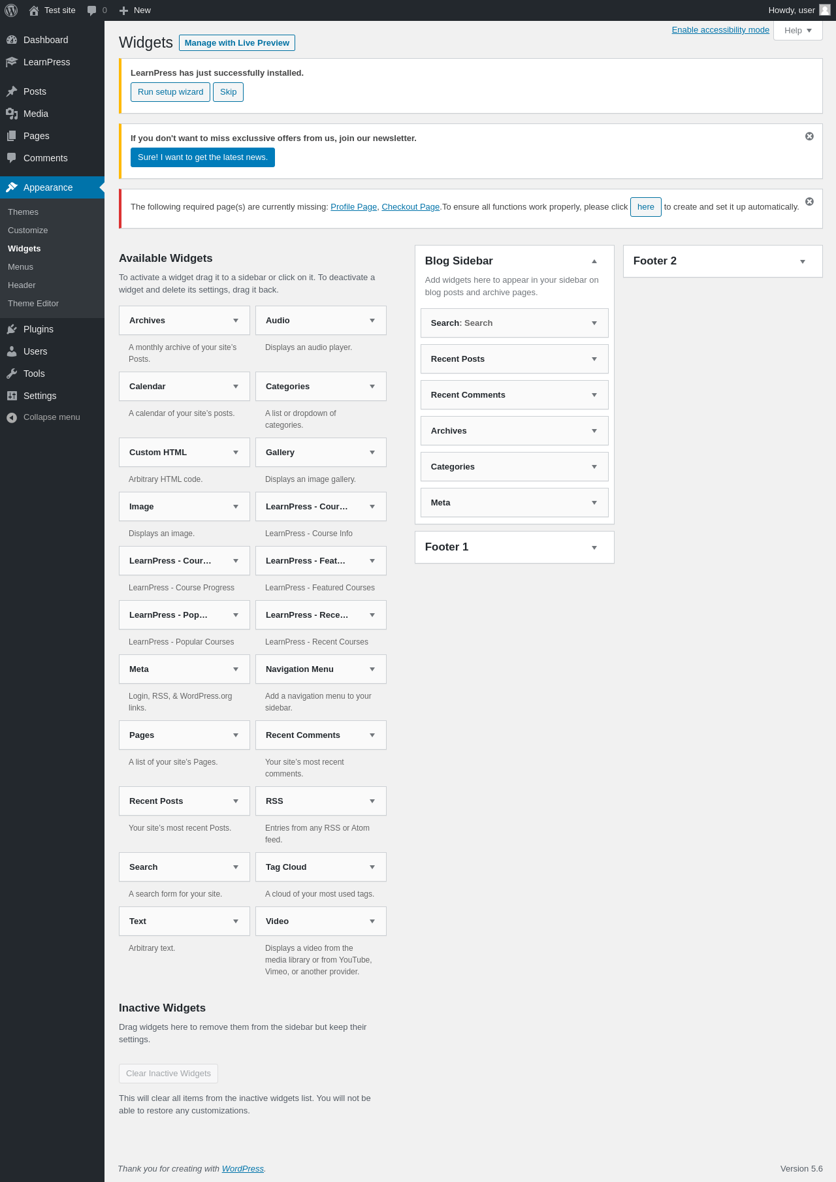
Task: Expand the Footer 1 widget area
Action: [594, 547]
